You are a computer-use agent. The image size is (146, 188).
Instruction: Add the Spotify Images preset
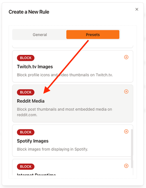point(126,132)
